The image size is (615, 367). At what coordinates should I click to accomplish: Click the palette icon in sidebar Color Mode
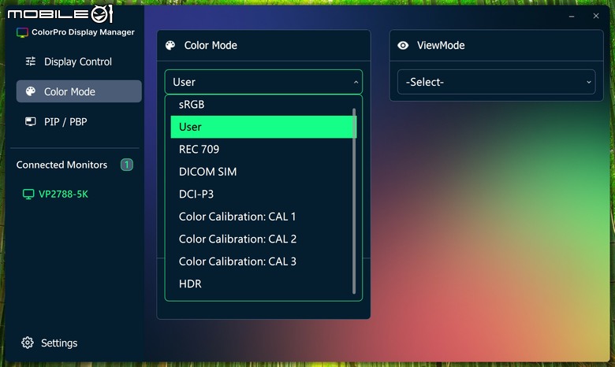31,91
